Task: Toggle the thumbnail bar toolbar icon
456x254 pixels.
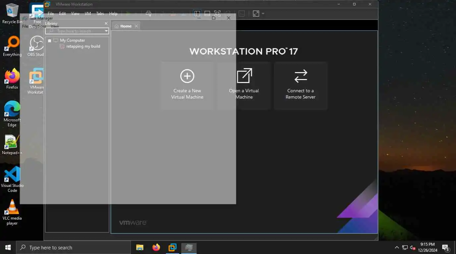Action: coord(207,14)
